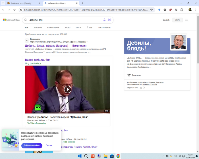Open the ru.wikipedia.org image source link

143,82
